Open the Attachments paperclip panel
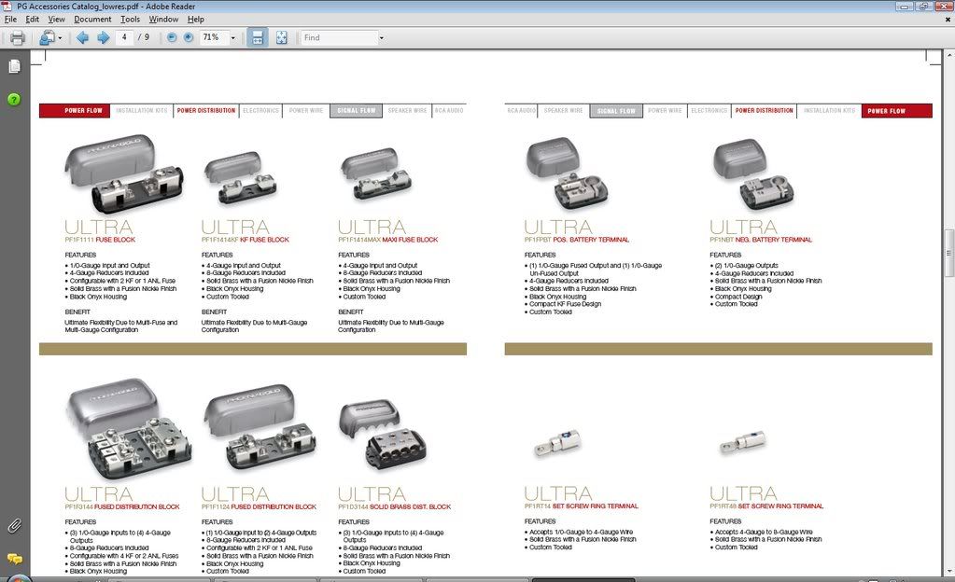Image resolution: width=955 pixels, height=582 pixels. [x=15, y=525]
